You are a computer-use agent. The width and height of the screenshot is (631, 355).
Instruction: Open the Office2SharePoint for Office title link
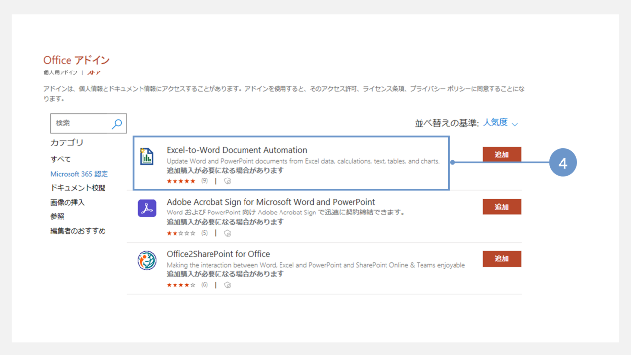pos(218,254)
